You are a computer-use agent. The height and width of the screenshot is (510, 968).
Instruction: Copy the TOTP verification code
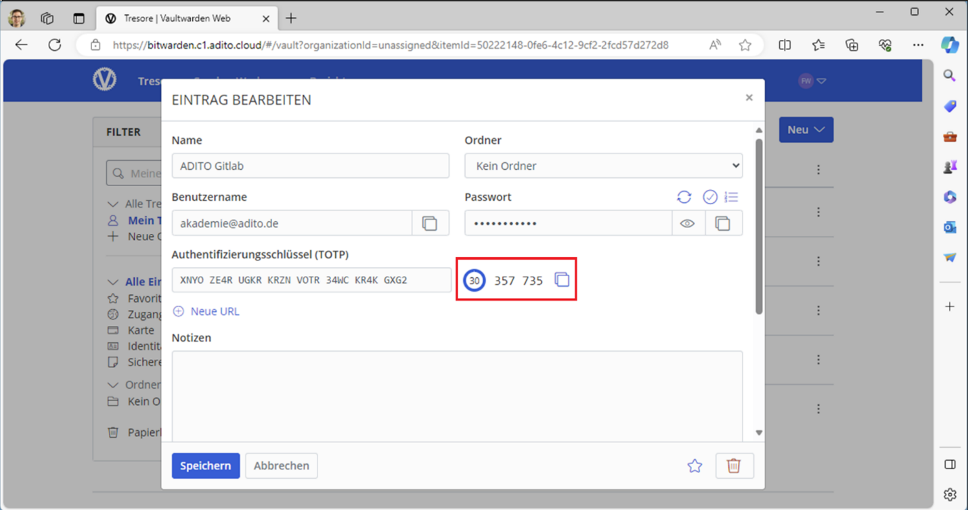pyautogui.click(x=562, y=279)
